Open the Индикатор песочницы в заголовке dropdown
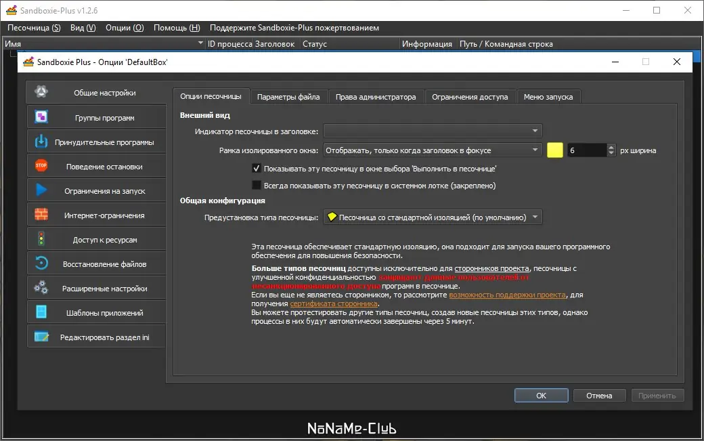The width and height of the screenshot is (704, 441). (433, 131)
